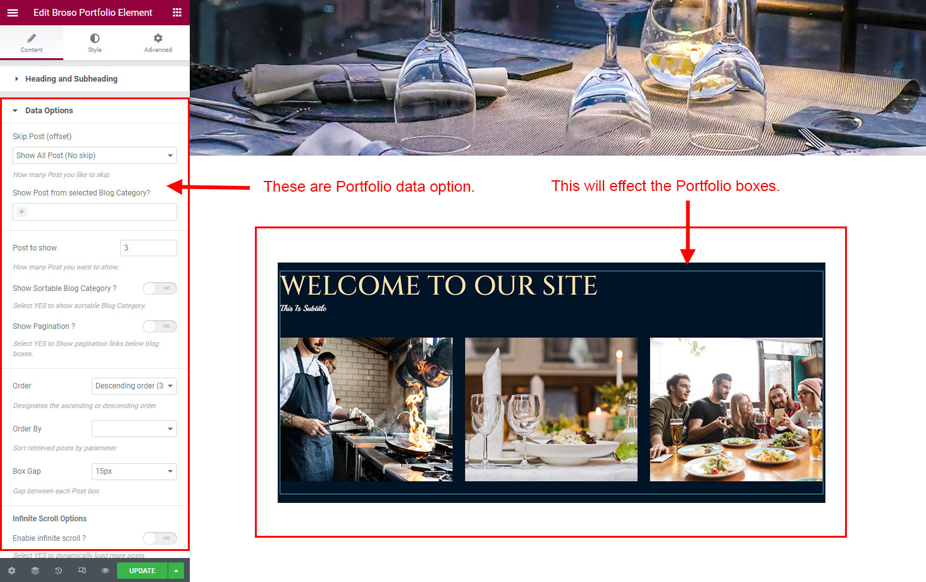The width and height of the screenshot is (926, 582).
Task: Click the Preview Changes eye icon
Action: [105, 571]
